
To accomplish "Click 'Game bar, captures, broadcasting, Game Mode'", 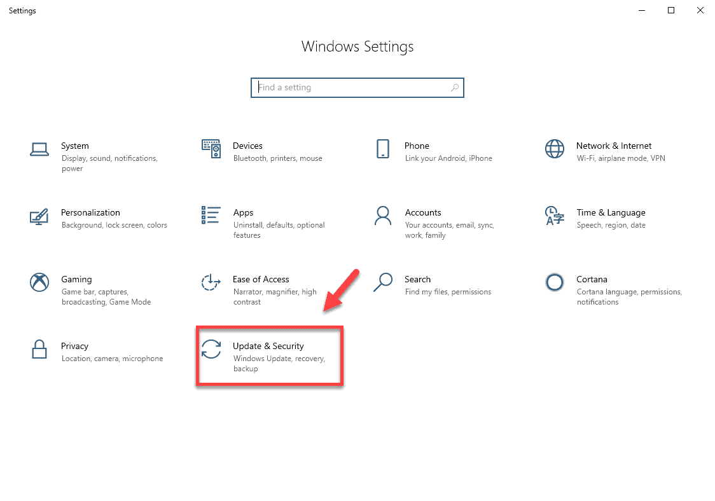I will (x=106, y=297).
